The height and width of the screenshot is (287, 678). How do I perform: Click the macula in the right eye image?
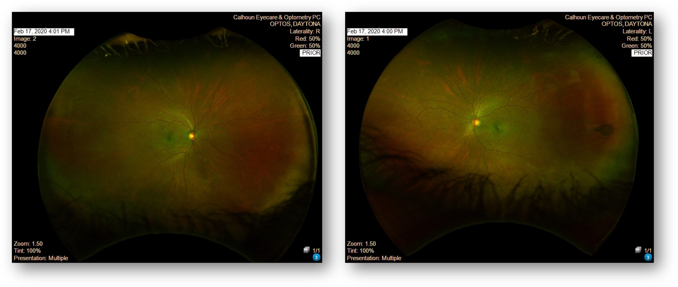pos(168,138)
